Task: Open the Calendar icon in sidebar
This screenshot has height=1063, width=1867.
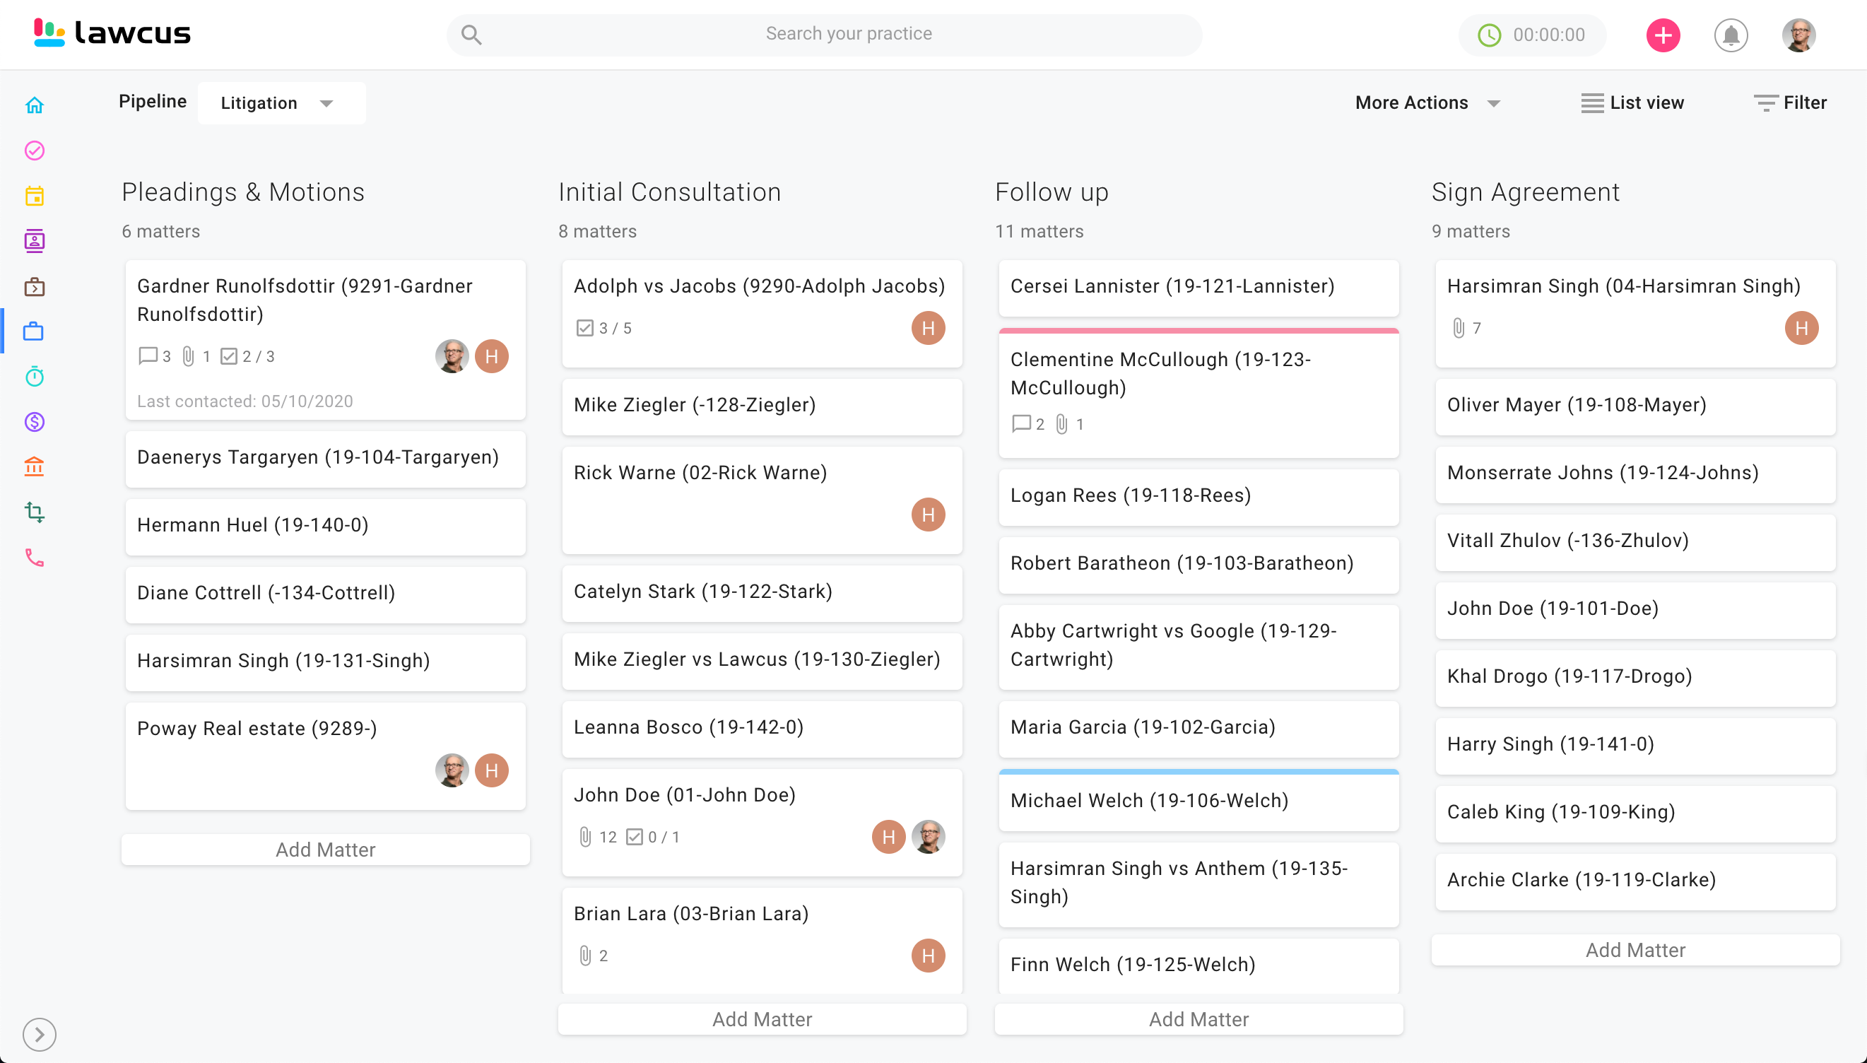Action: pos(35,196)
